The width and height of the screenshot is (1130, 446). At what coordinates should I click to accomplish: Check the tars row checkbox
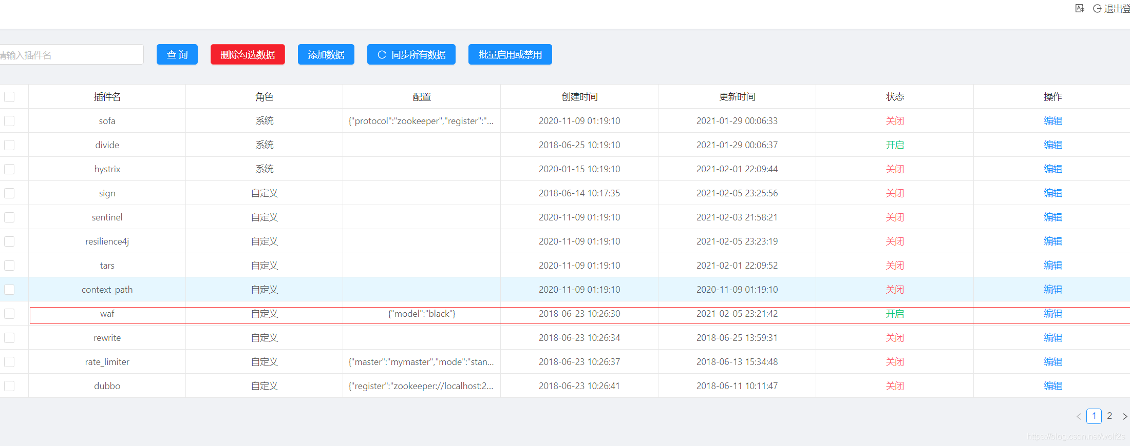9,266
